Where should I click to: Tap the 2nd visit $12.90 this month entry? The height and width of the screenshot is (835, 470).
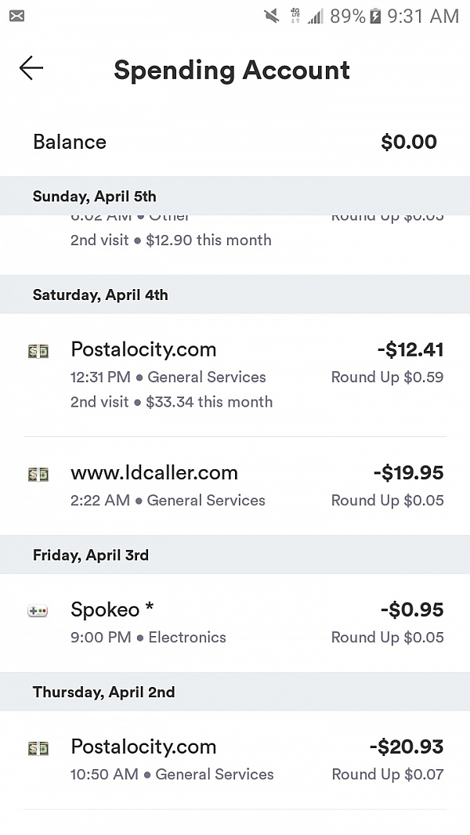pos(171,240)
